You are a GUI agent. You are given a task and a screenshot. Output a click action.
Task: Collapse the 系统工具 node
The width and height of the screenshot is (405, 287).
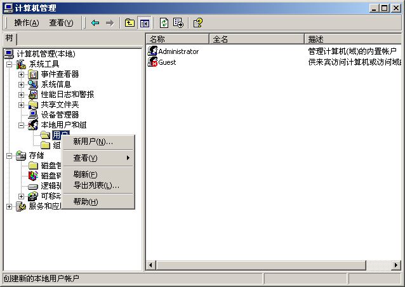(x=9, y=64)
